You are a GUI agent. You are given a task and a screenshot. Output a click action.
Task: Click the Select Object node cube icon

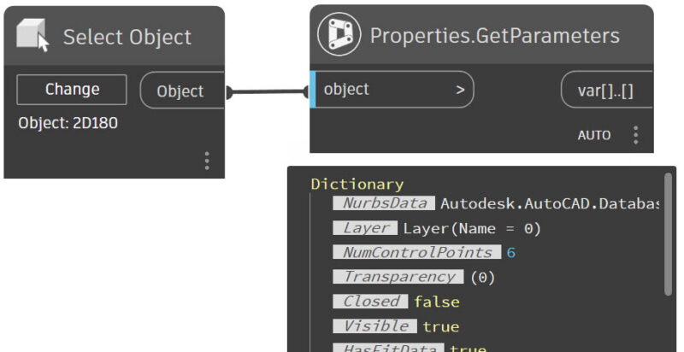coord(32,35)
